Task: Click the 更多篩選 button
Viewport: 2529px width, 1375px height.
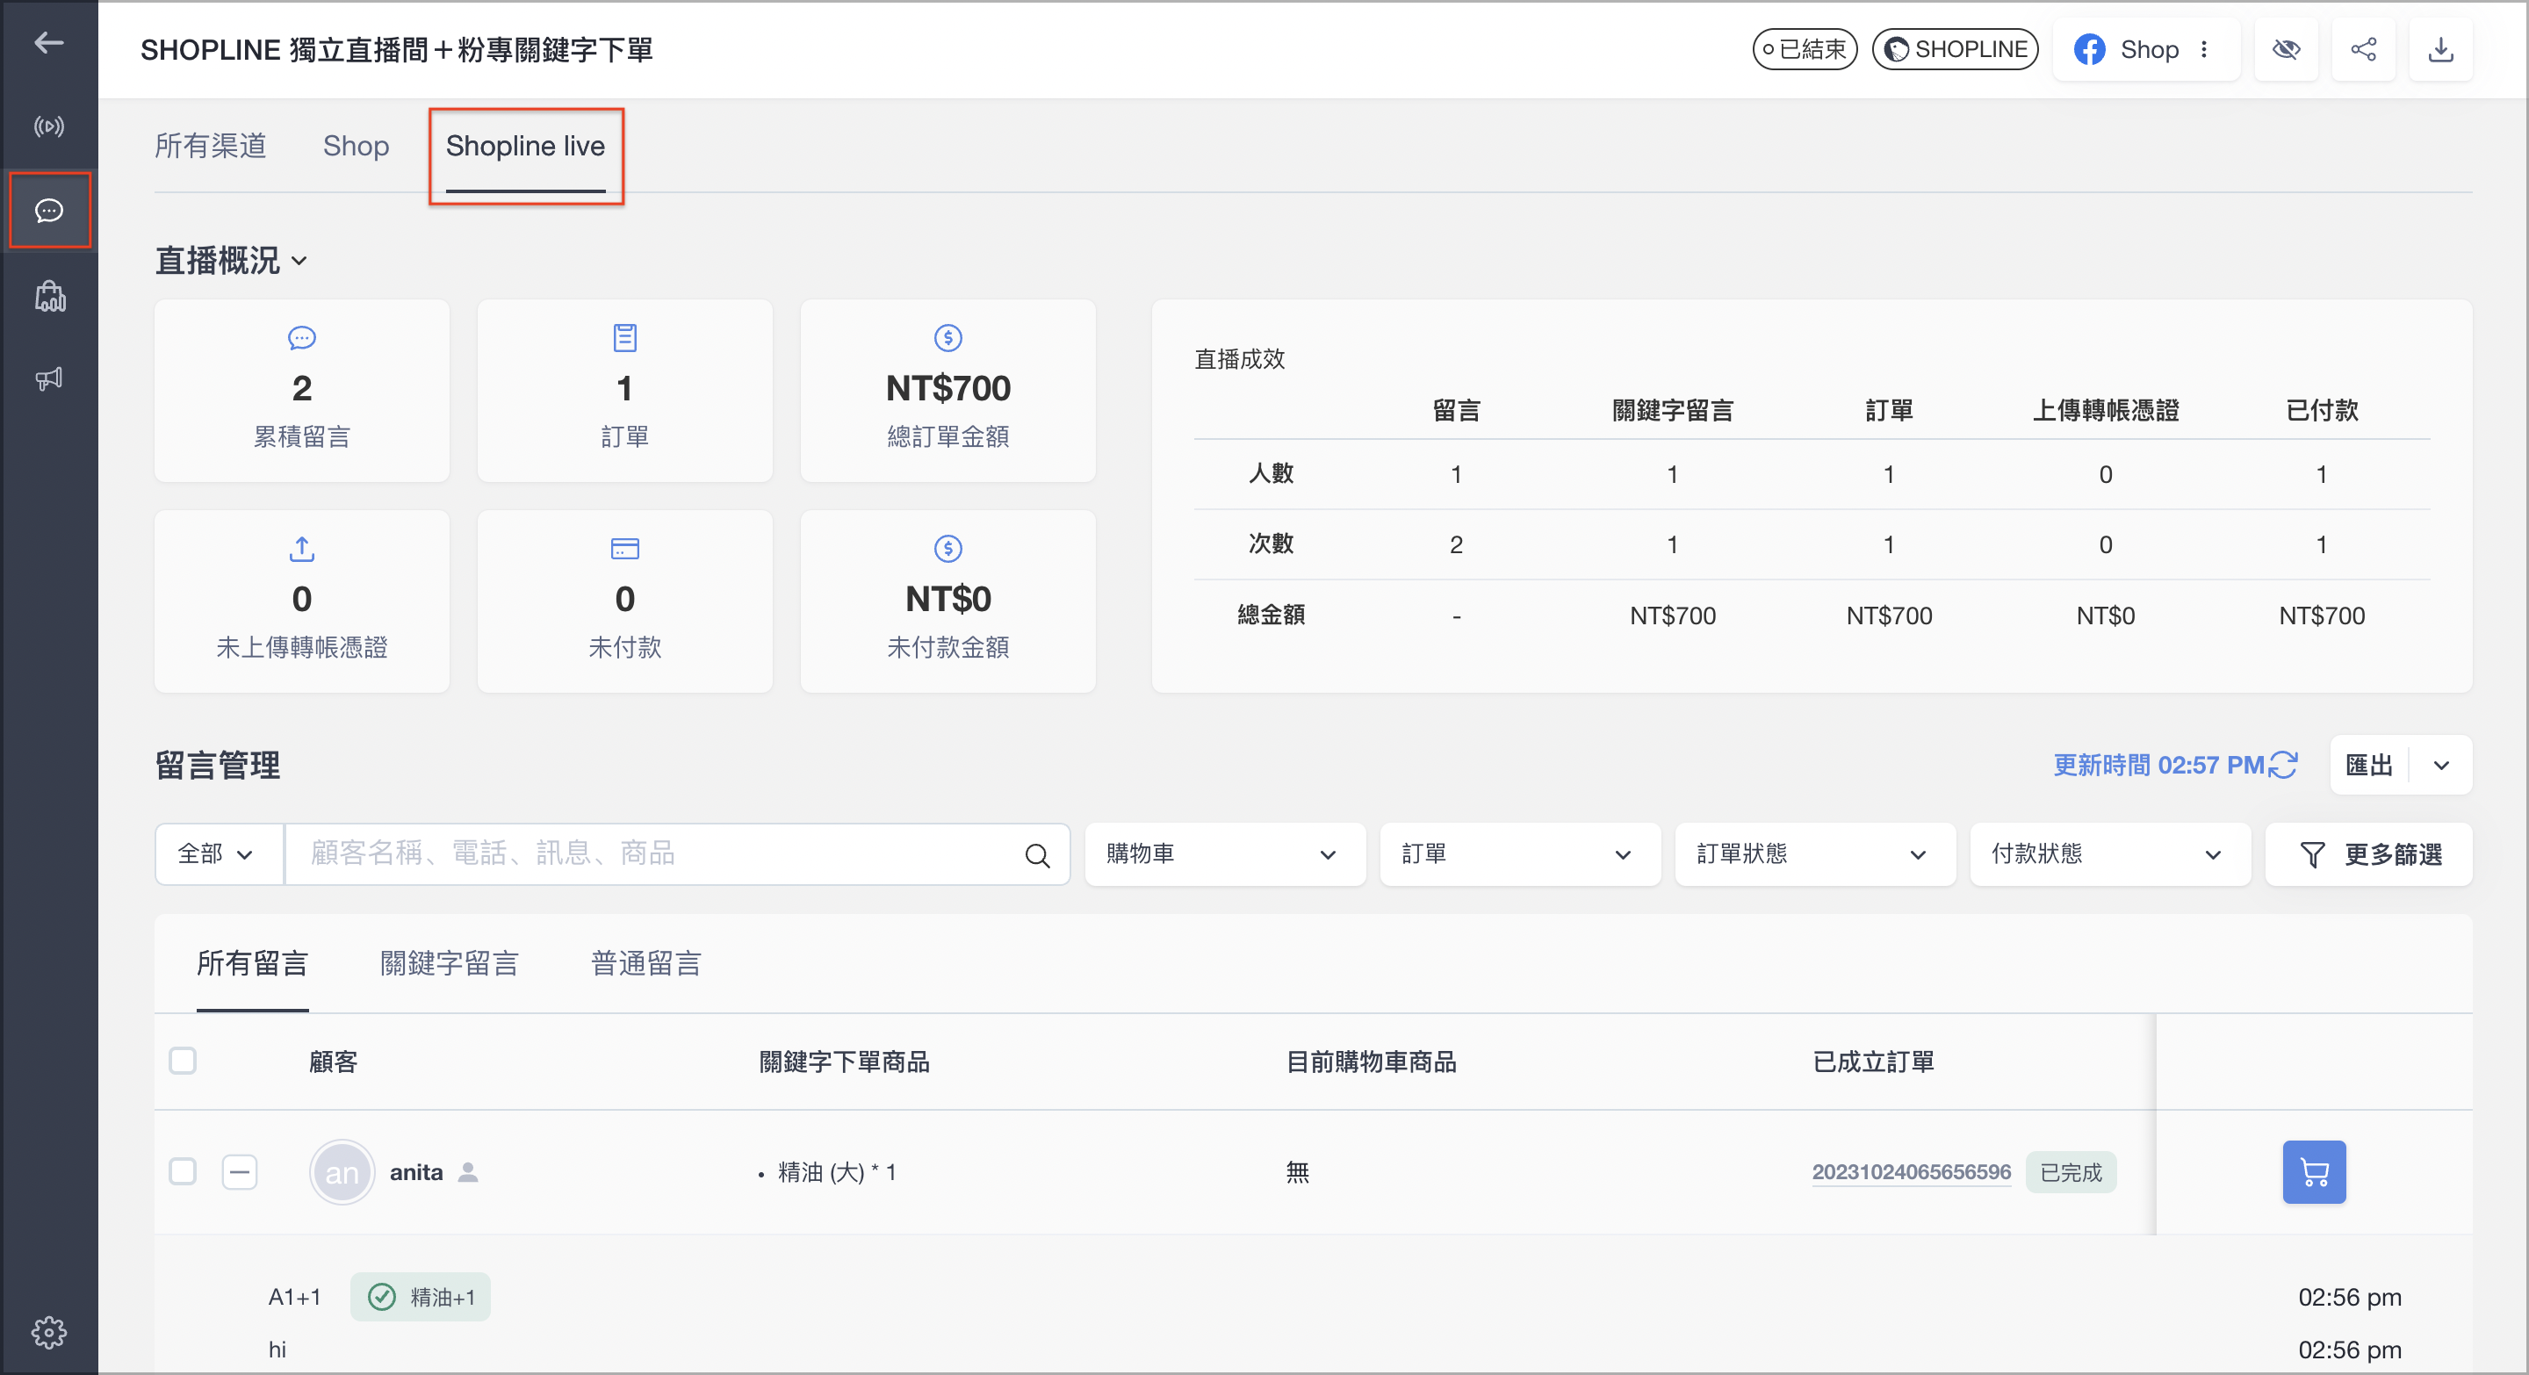Action: [2368, 855]
